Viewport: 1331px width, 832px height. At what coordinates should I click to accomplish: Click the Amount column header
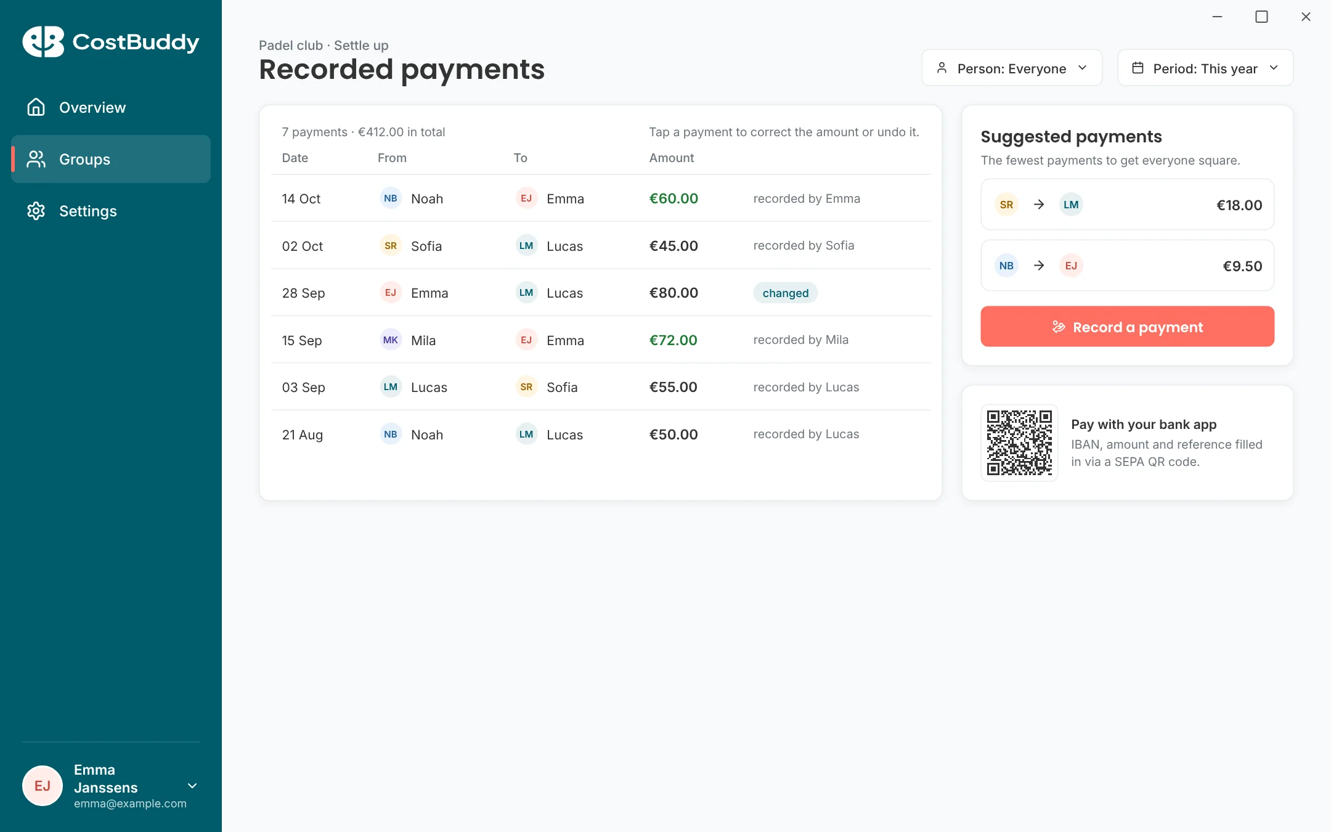pos(671,158)
